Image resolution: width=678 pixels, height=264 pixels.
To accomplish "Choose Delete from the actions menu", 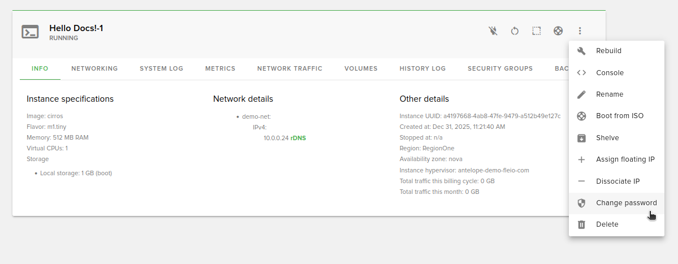I will coord(607,224).
